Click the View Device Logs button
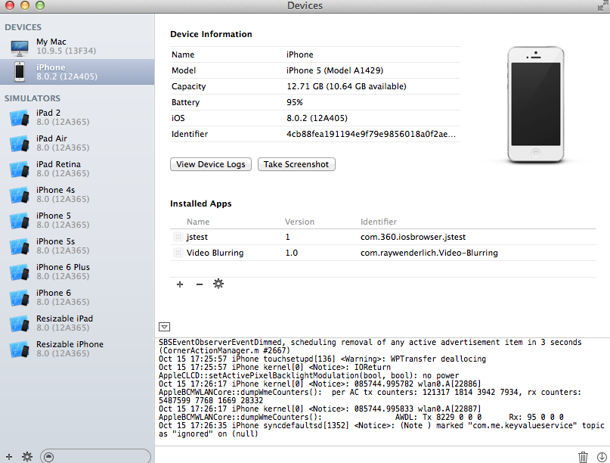 click(211, 164)
